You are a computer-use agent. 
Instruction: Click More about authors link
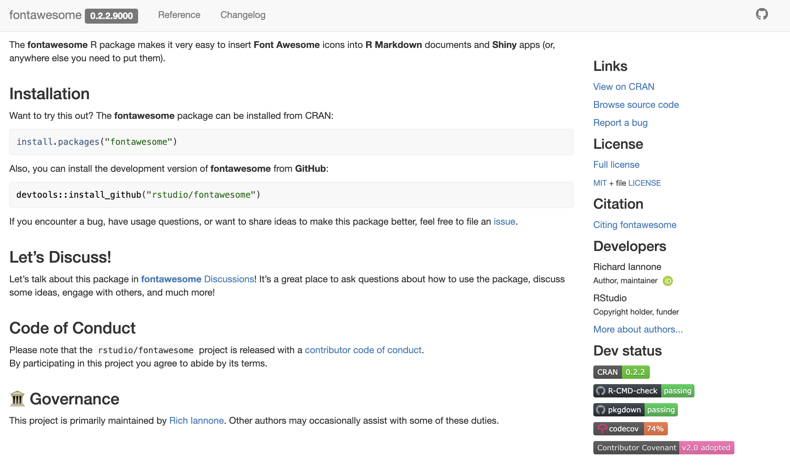tap(638, 329)
